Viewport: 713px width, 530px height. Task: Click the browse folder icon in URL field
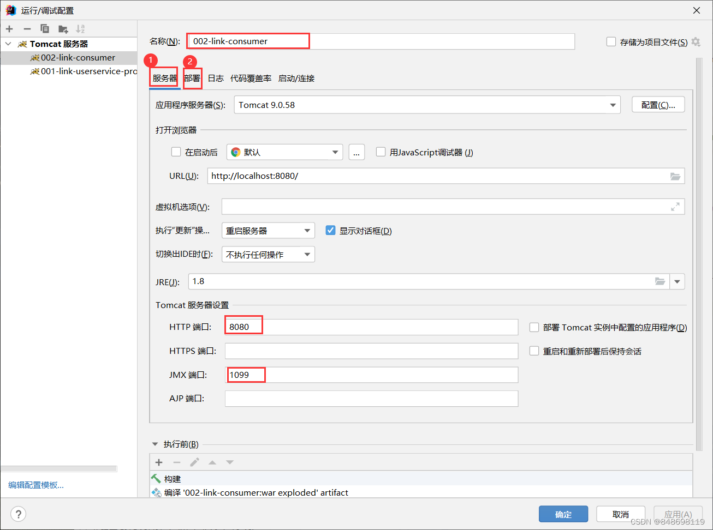click(675, 176)
